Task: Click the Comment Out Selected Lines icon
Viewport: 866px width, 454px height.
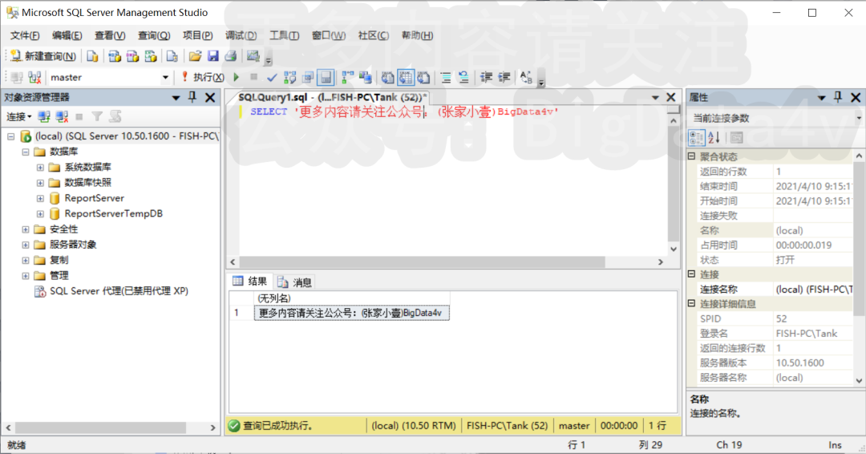Action: [447, 77]
